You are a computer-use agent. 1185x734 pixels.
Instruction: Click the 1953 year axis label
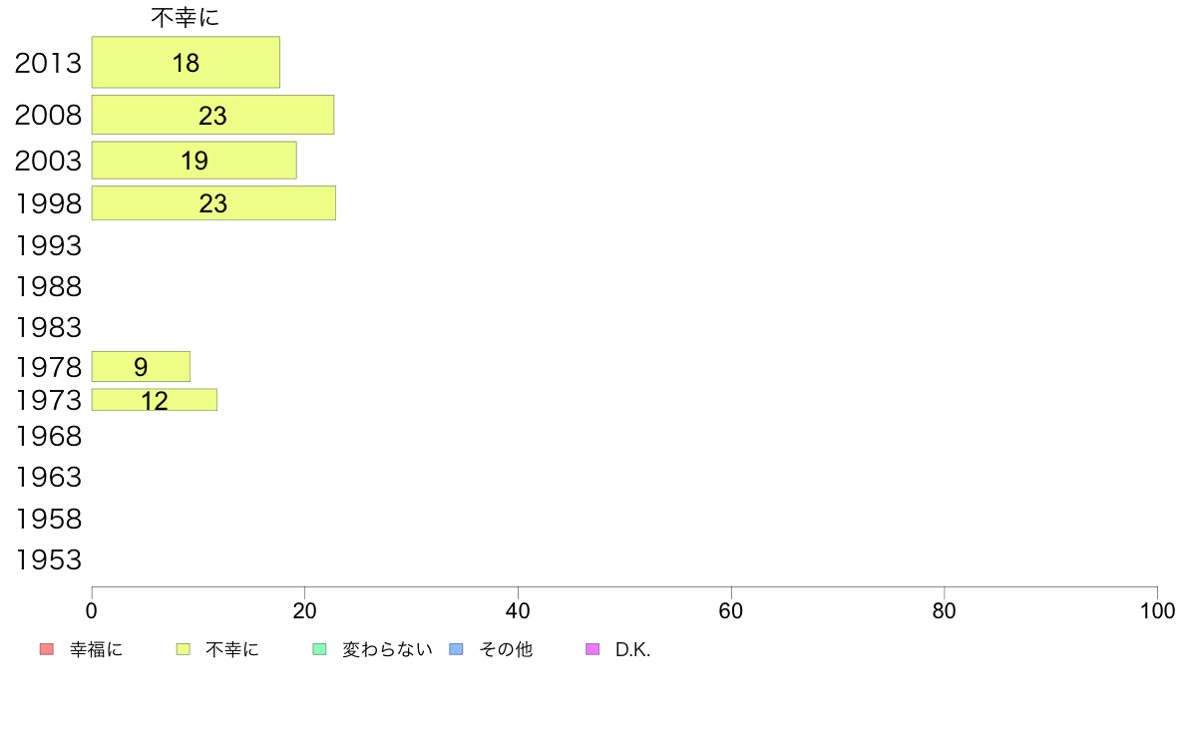tap(48, 560)
